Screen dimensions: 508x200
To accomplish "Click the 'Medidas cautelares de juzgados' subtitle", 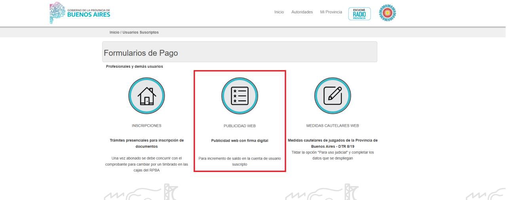I will click(x=332, y=143).
